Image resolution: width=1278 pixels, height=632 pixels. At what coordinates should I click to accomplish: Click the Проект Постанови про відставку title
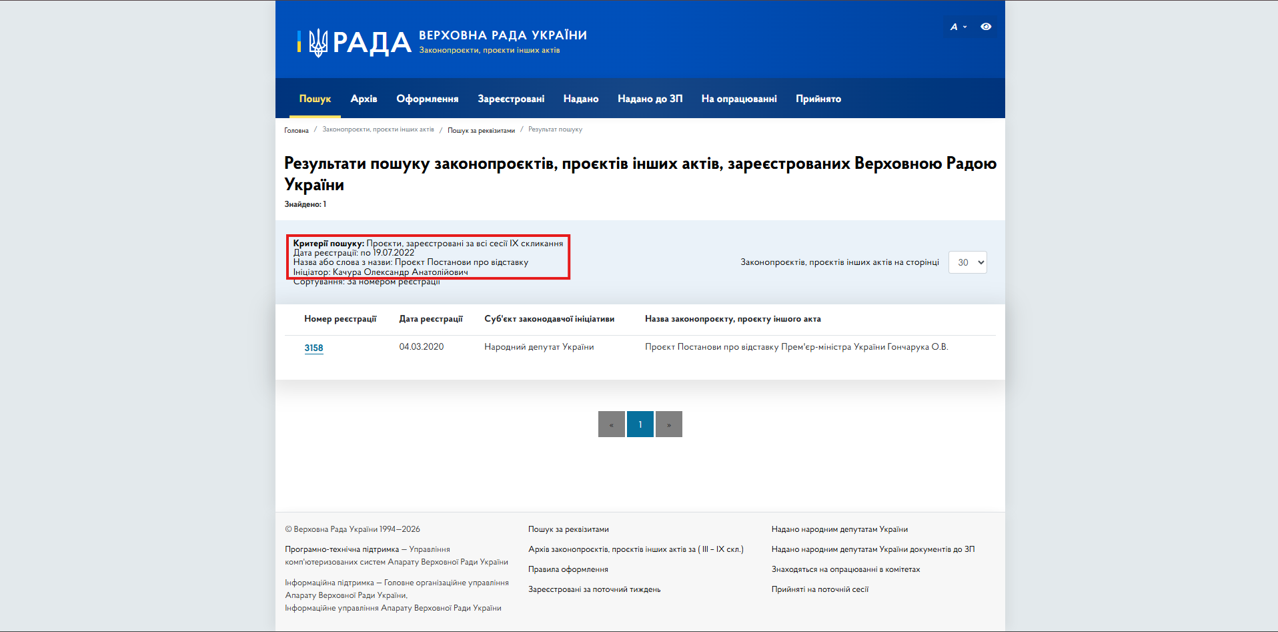click(x=796, y=347)
